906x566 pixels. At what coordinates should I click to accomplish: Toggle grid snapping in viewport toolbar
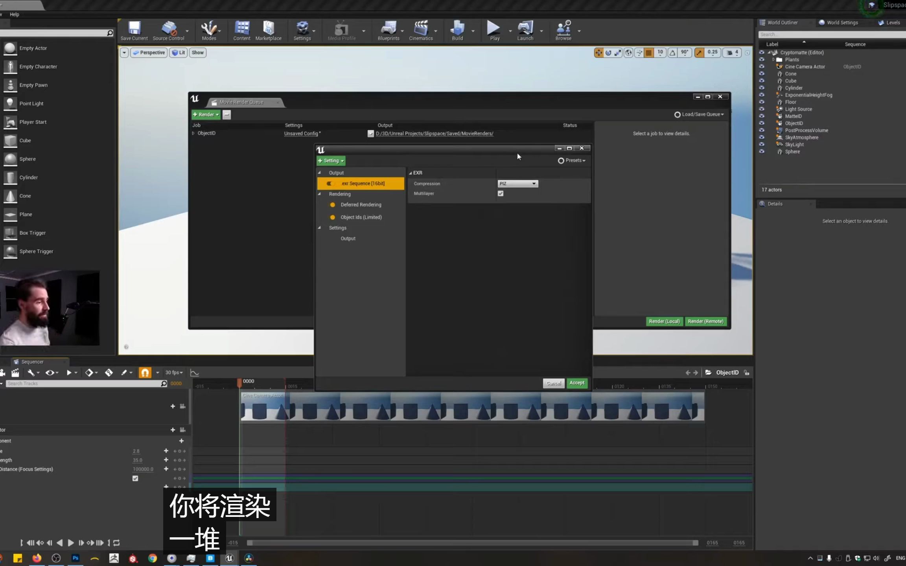point(648,52)
